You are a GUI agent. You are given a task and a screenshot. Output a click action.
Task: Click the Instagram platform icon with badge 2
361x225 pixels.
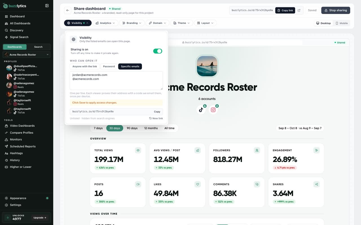point(213,110)
